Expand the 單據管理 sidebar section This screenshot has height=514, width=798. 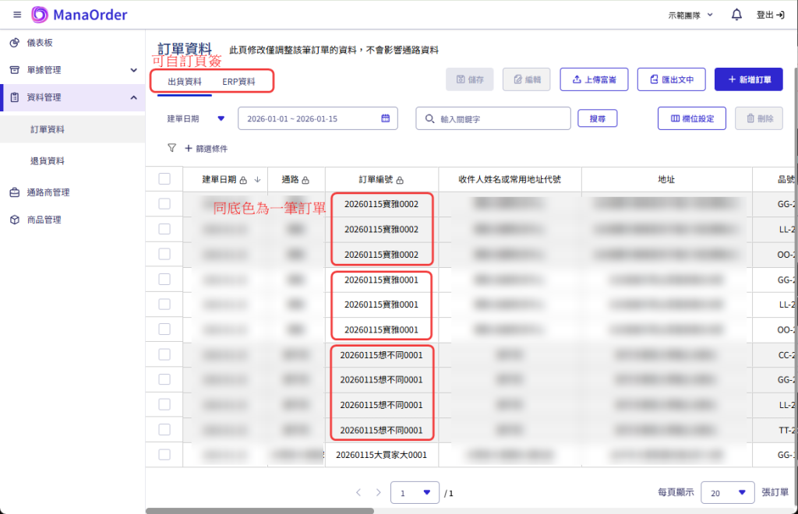pos(72,70)
